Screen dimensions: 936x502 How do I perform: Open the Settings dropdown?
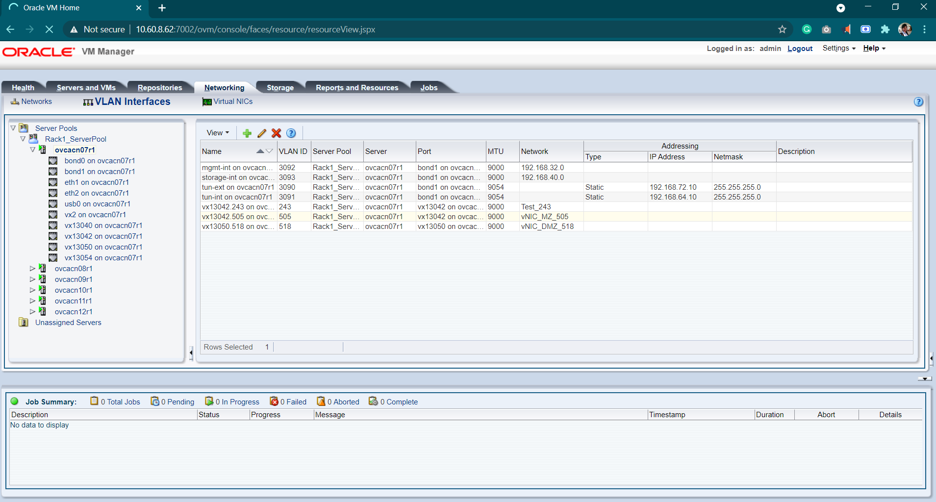point(839,48)
